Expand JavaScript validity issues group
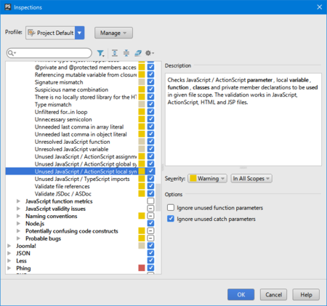 [x=18, y=209]
